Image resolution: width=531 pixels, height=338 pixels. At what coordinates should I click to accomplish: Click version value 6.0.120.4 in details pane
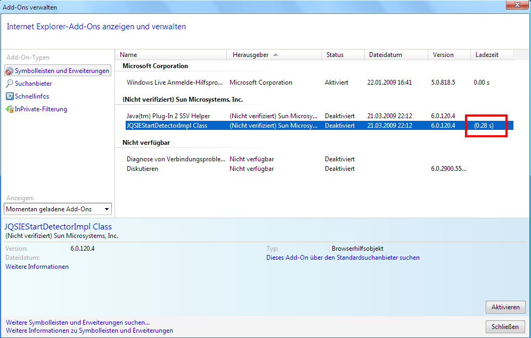click(83, 249)
